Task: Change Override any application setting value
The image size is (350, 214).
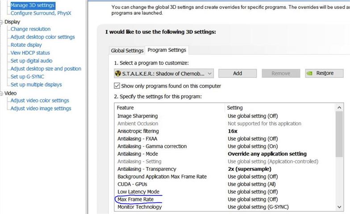Action: pos(267,154)
